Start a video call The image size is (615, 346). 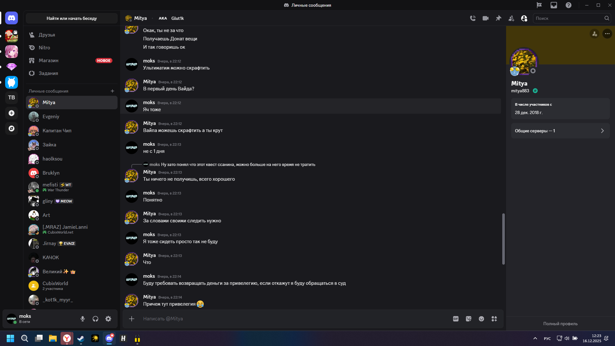(486, 18)
